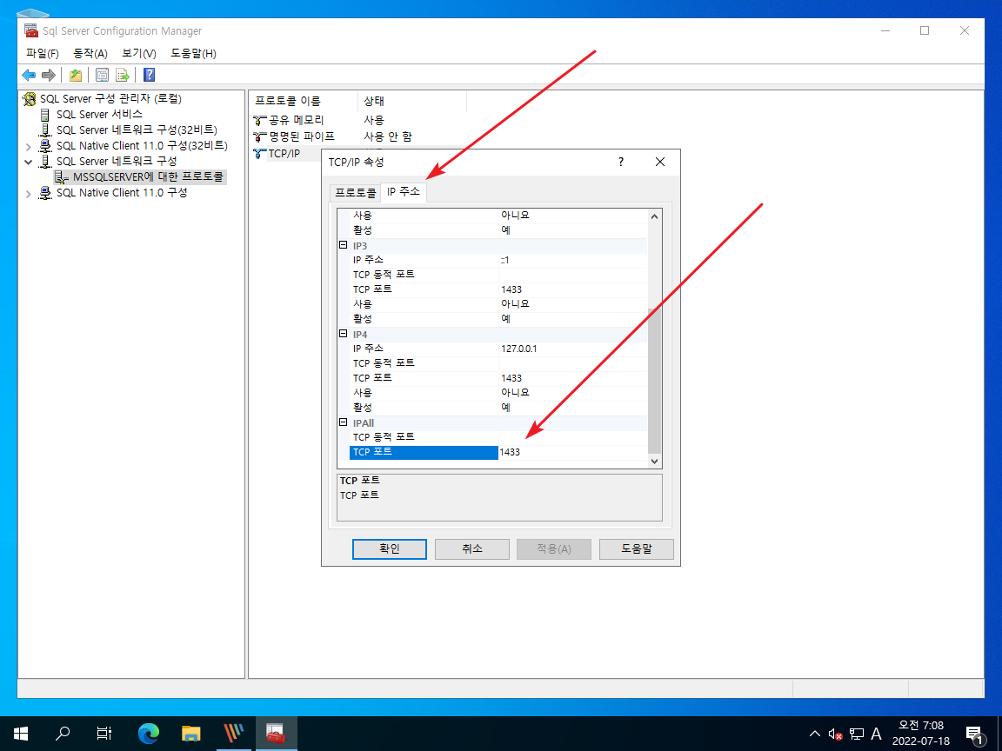Screen dimensions: 1002x751
Task: Open the Windows Start menu
Action: click(21, 734)
